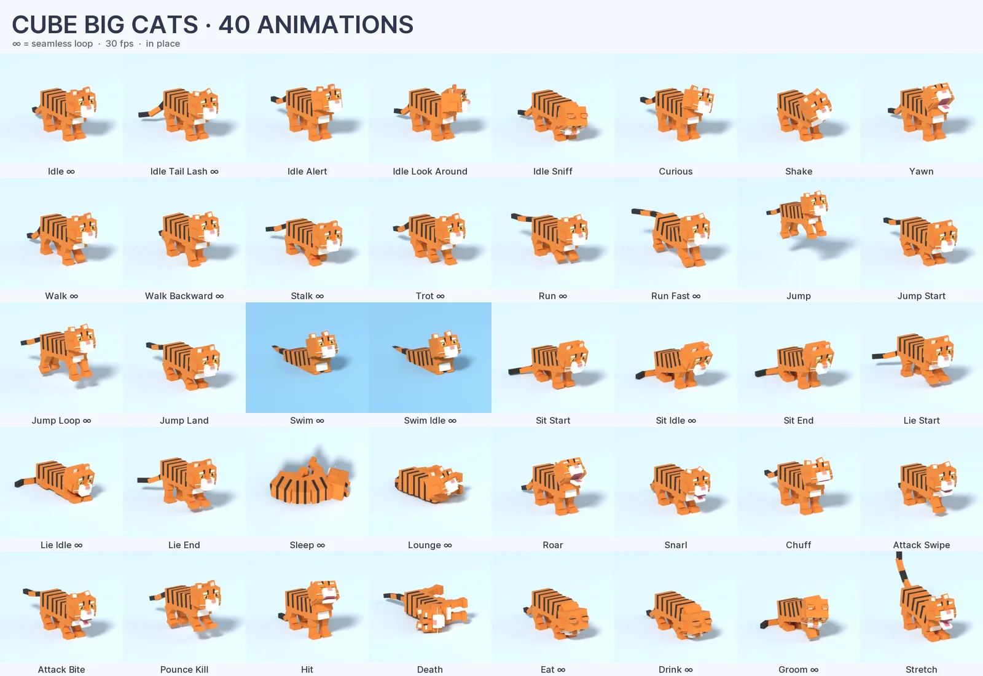Screen dimensions: 983x676
Task: Select the Yawn tiger thumbnail
Action: coord(922,109)
